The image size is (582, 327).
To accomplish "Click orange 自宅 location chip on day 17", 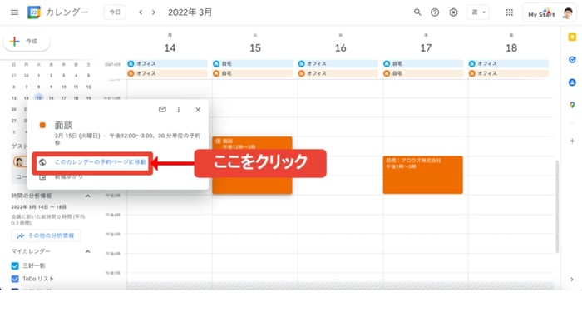I will coord(423,73).
